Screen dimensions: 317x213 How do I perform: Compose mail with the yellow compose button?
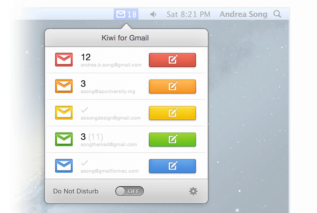click(x=172, y=113)
